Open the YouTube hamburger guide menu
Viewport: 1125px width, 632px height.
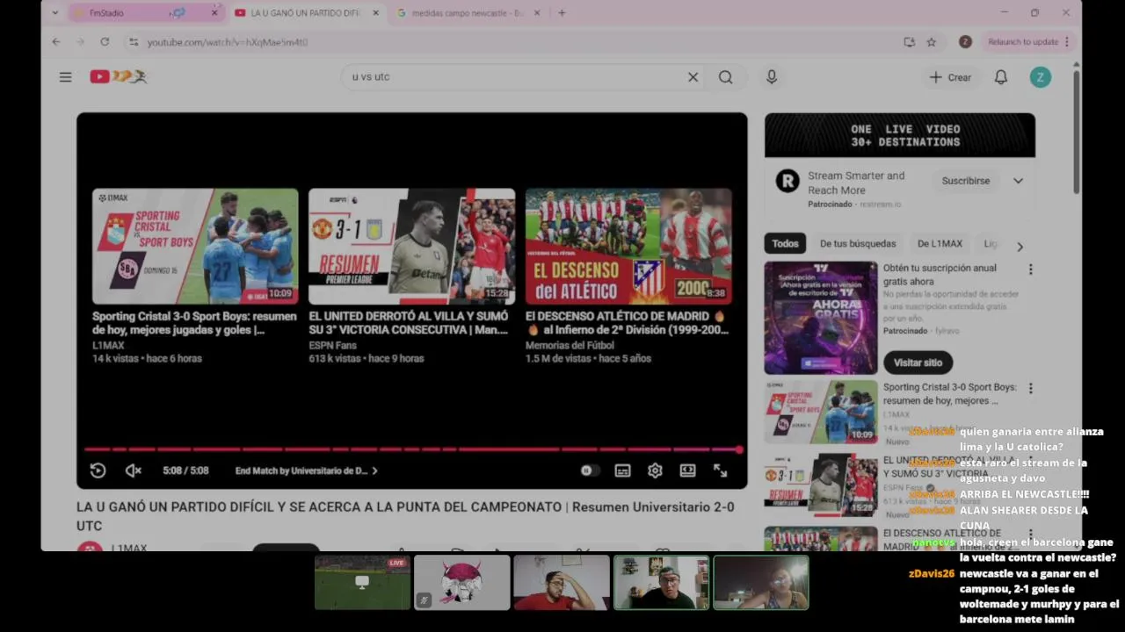click(65, 77)
